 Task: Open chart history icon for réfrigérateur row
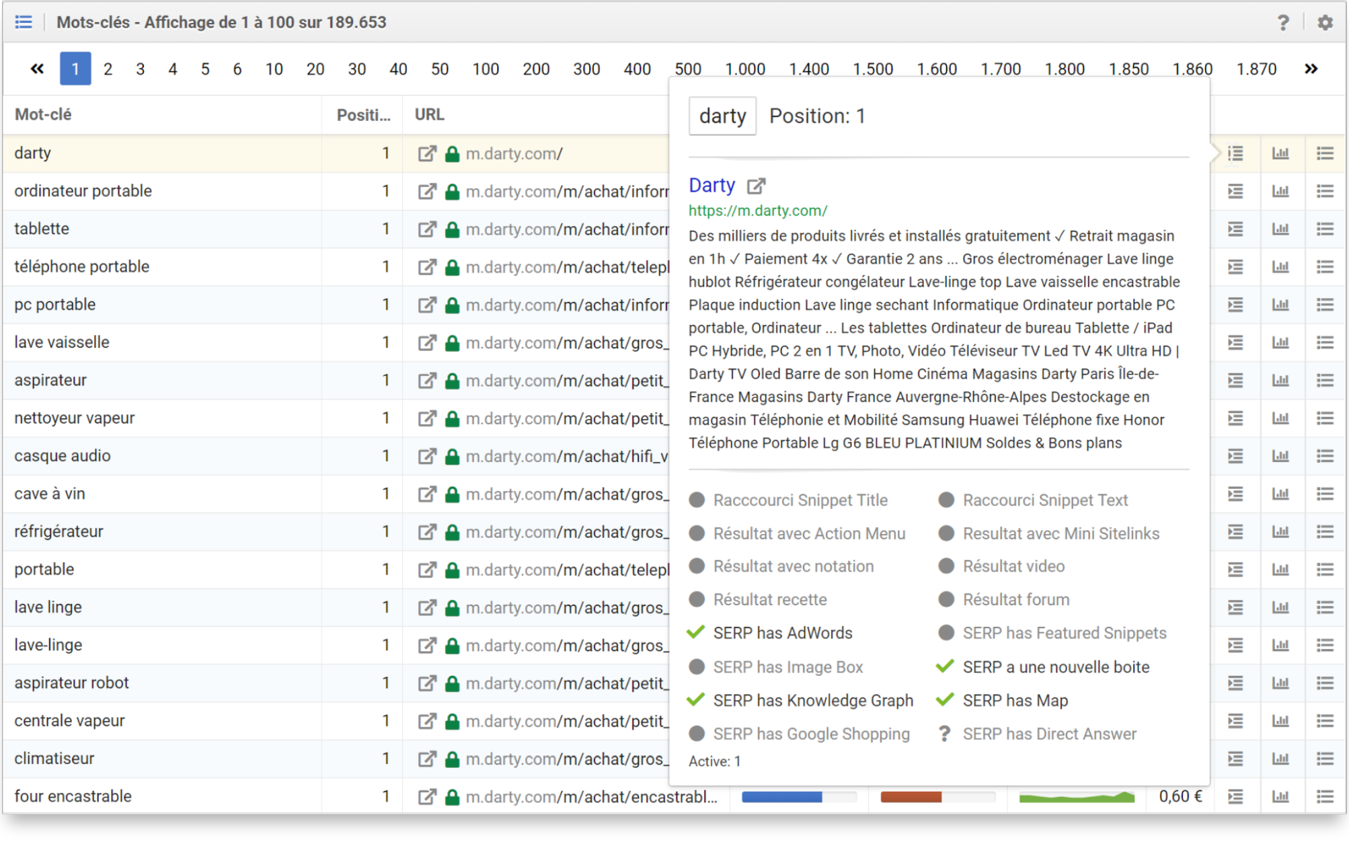click(1280, 532)
